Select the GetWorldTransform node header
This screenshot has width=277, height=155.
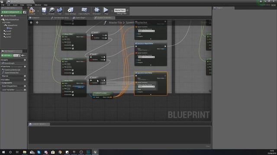[103, 93]
